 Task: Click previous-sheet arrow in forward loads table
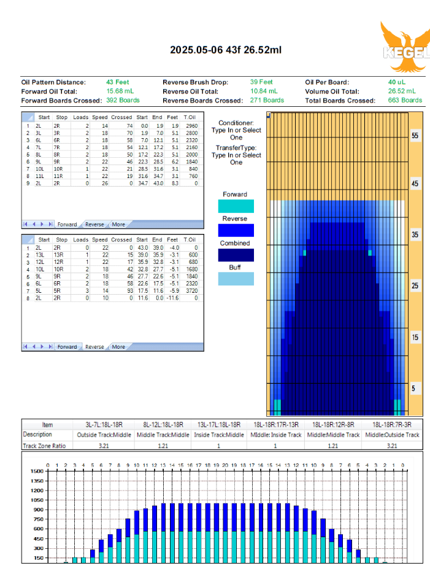(x=34, y=224)
